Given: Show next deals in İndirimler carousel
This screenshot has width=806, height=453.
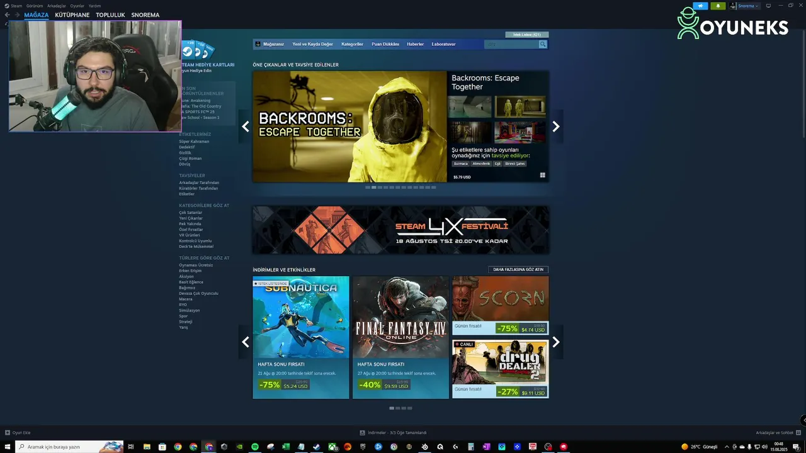Looking at the screenshot, I should click(x=556, y=342).
